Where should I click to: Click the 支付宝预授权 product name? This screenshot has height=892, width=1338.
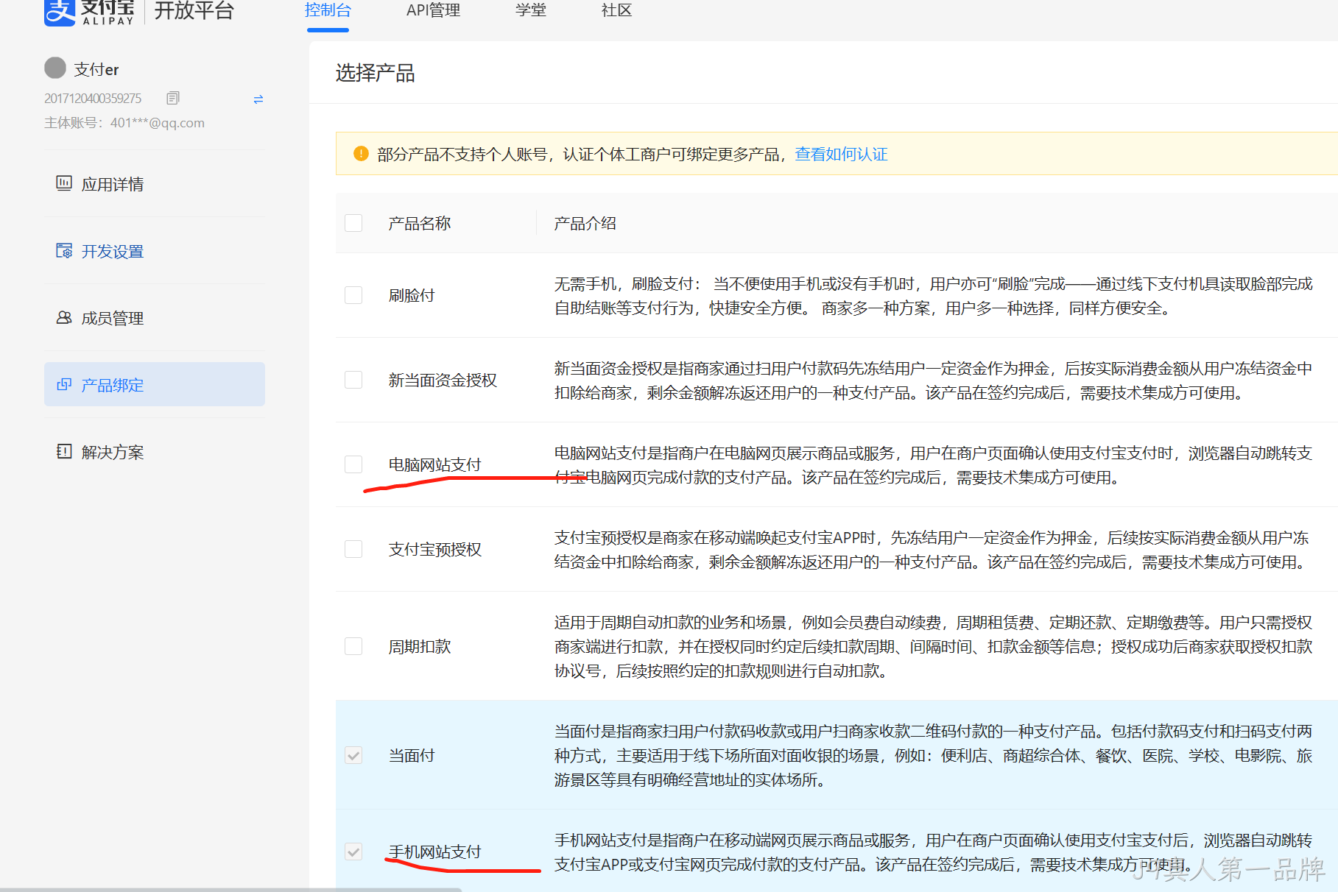pos(434,549)
